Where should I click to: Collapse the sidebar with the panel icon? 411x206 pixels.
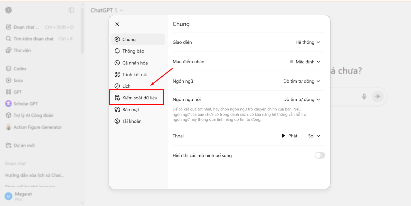(x=71, y=10)
